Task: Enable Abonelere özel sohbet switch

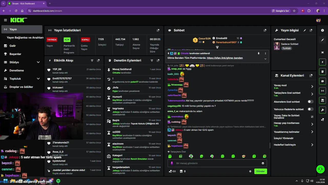Action: [311, 102]
